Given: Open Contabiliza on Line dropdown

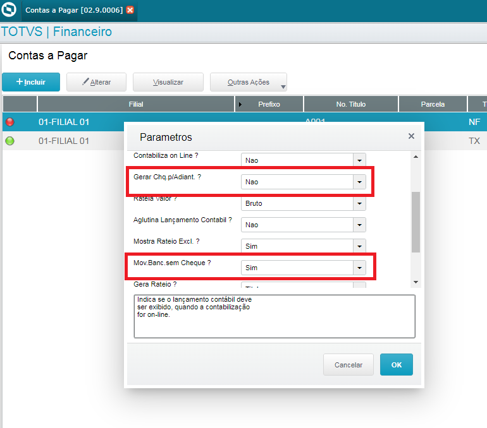Looking at the screenshot, I should click(x=359, y=160).
